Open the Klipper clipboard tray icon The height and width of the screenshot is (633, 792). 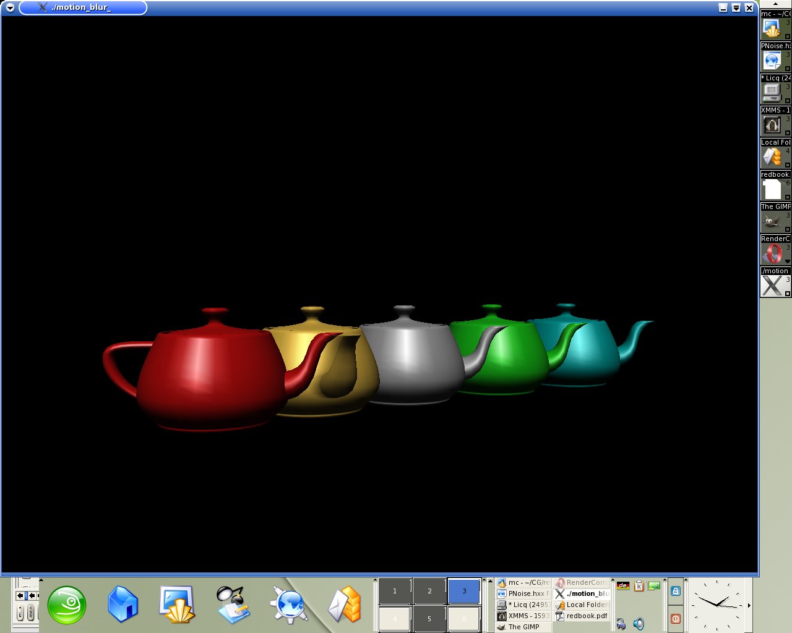[x=639, y=585]
